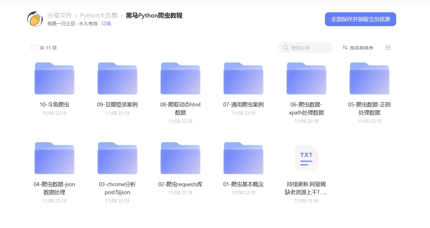Image resolution: width=430 pixels, height=228 pixels.
Task: Click the 搜索分享 search field
Action: [x=306, y=48]
